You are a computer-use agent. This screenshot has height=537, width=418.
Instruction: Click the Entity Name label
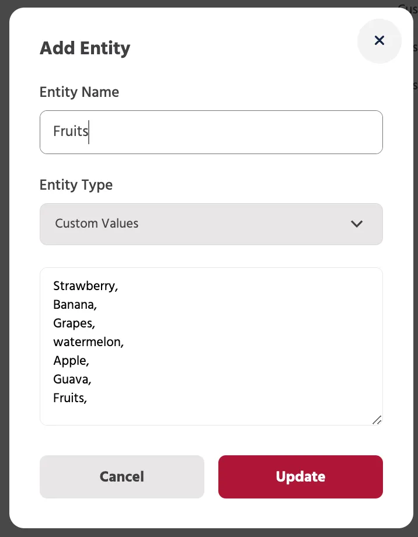tap(79, 92)
